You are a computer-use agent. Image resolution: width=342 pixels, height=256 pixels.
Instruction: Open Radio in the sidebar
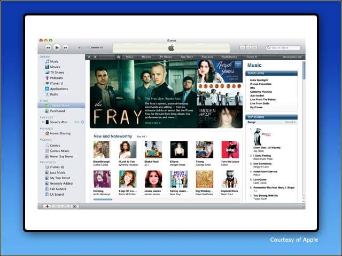click(52, 94)
